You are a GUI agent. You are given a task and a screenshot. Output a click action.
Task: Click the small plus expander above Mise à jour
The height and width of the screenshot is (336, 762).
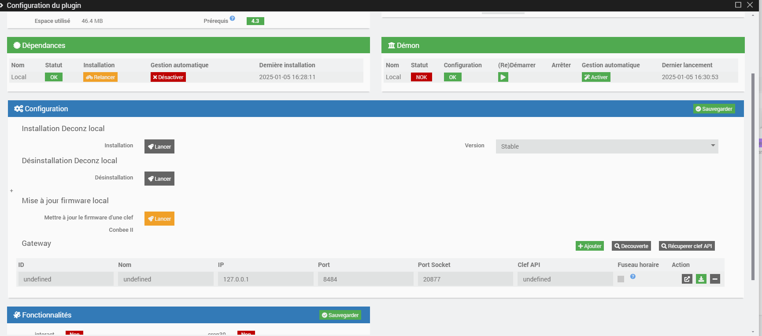(11, 191)
